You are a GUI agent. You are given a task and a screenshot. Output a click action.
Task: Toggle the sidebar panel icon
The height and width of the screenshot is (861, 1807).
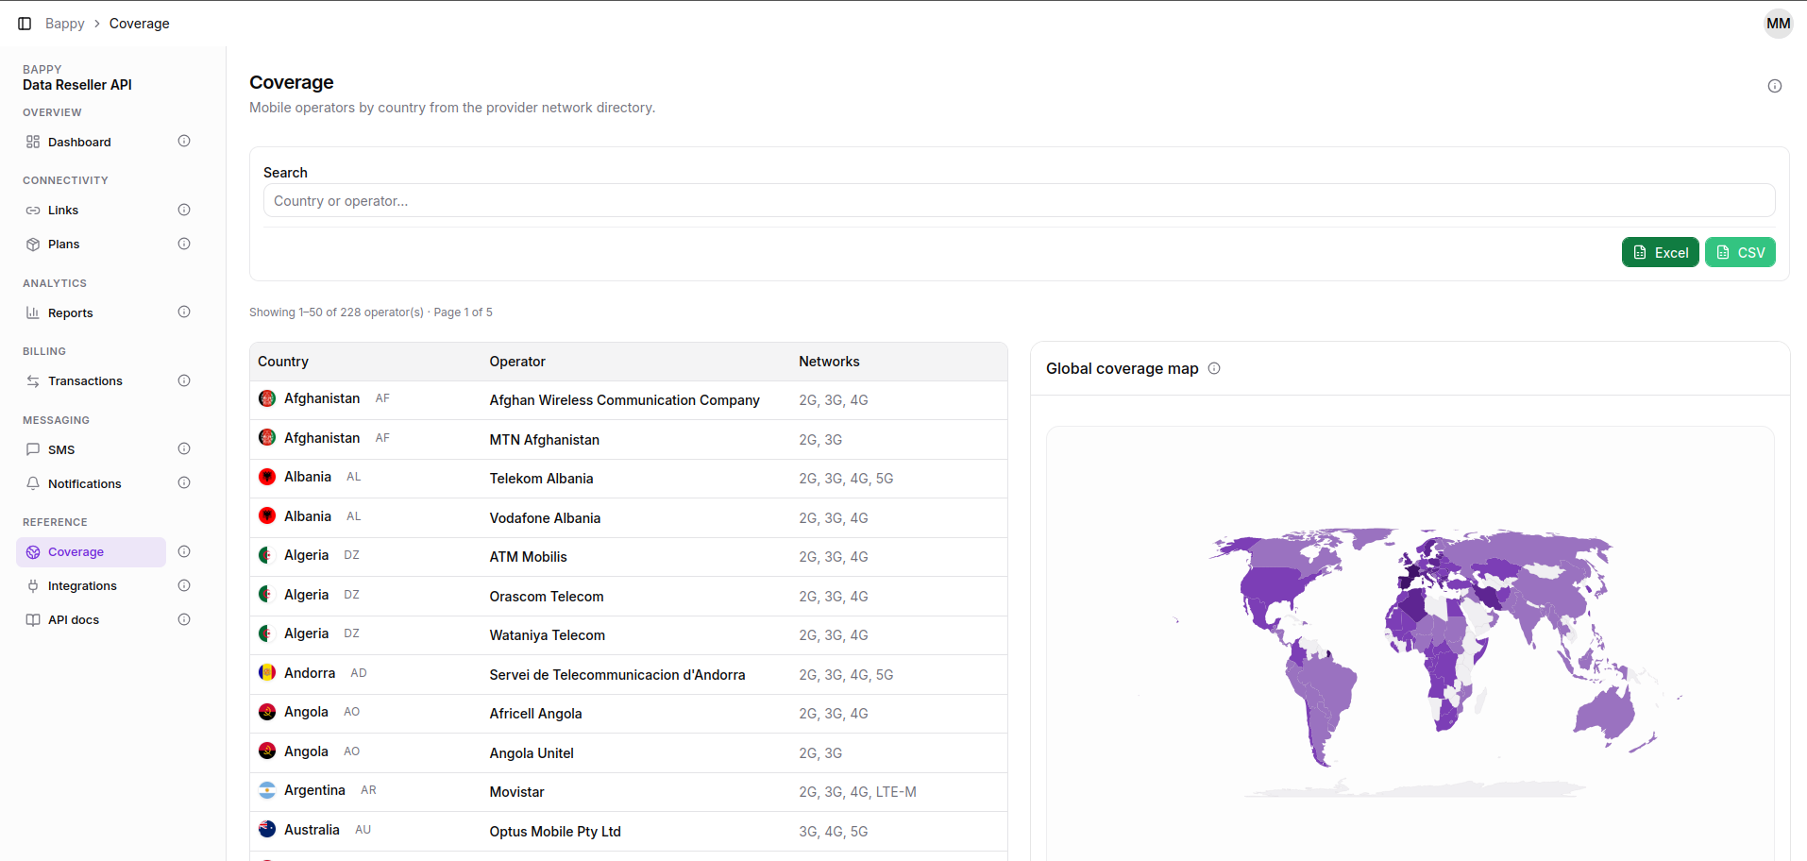click(25, 24)
